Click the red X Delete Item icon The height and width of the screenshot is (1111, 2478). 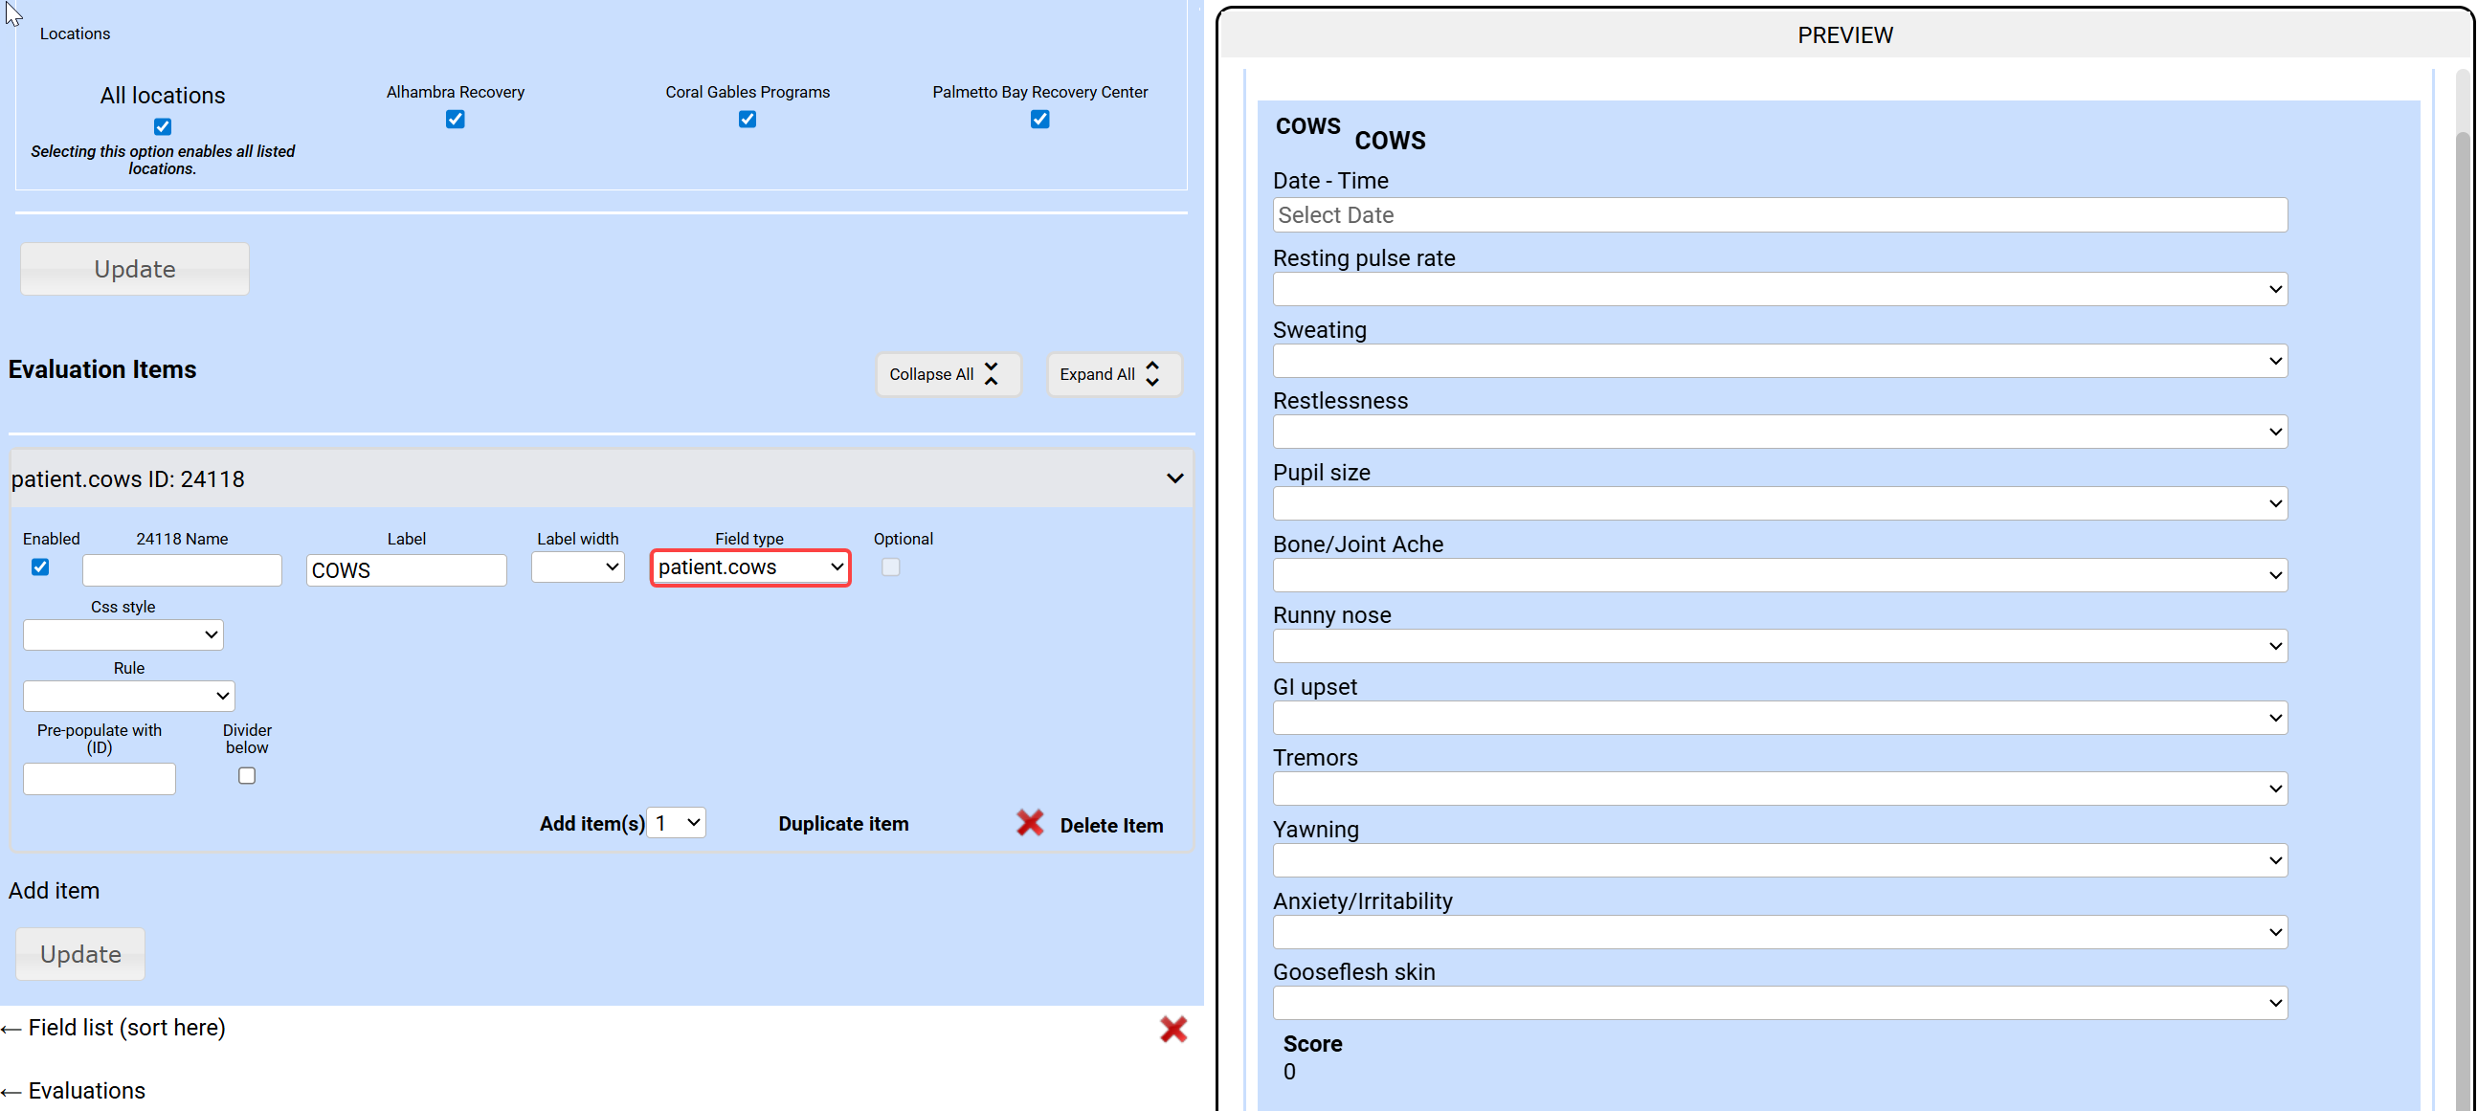click(x=1029, y=823)
